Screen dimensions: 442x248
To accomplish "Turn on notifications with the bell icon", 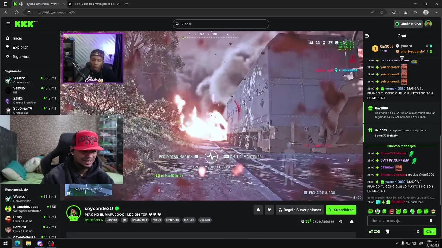I will pyautogui.click(x=258, y=210).
